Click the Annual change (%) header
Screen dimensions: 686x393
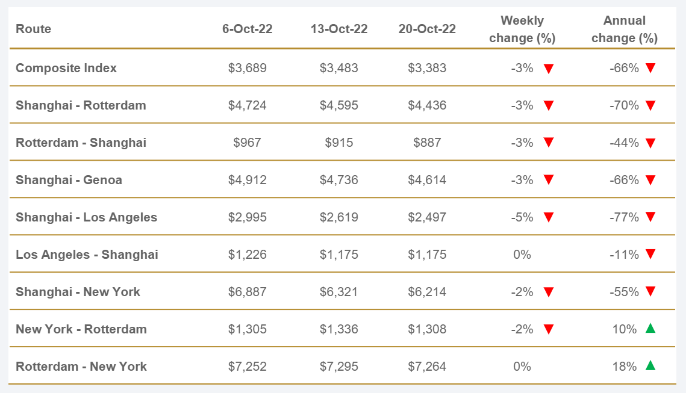(x=625, y=29)
